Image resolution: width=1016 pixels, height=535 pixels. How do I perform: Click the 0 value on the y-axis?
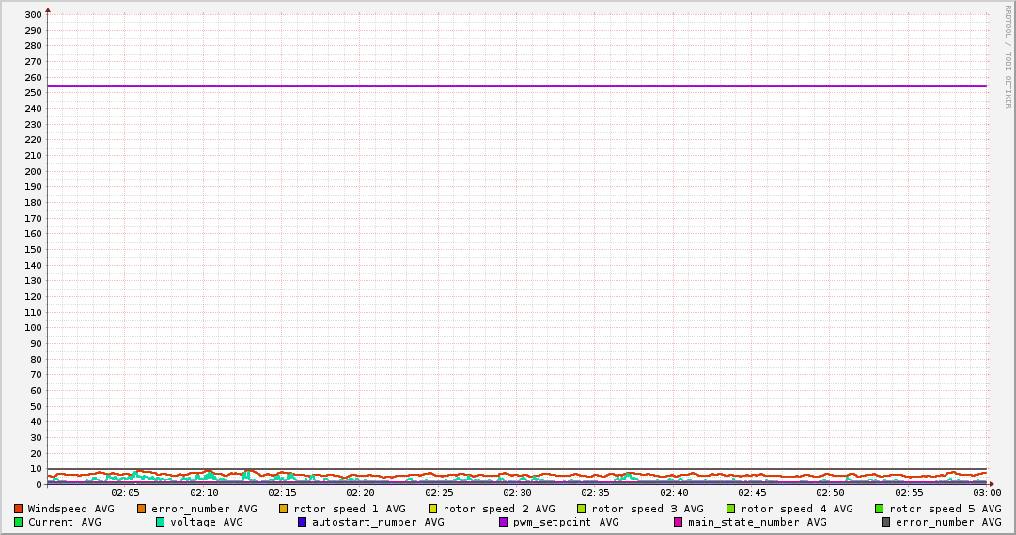pyautogui.click(x=39, y=485)
